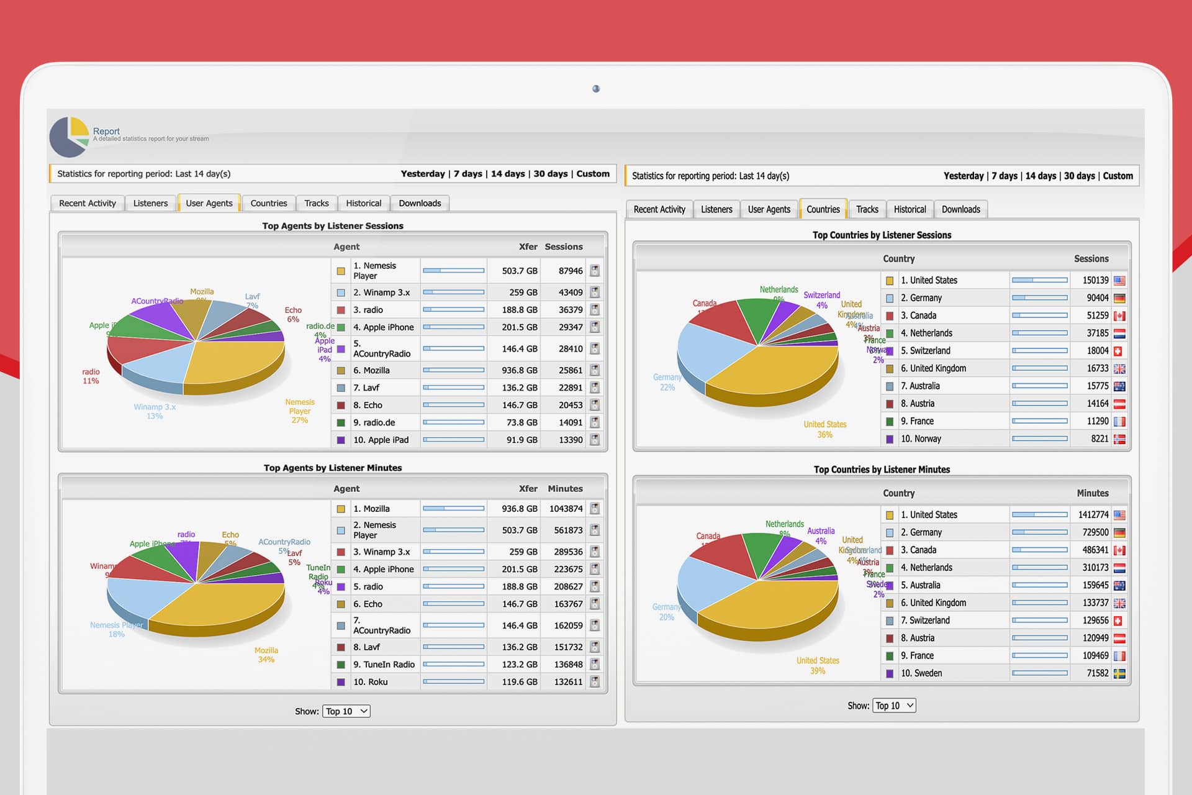This screenshot has height=795, width=1192.
Task: Click Australia flag in minutes table
Action: 1119,585
